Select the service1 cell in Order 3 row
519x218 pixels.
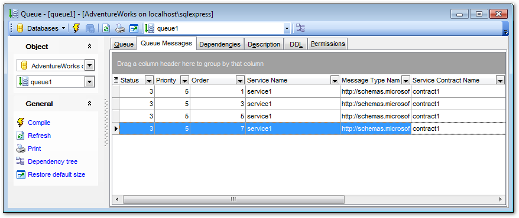tap(293, 104)
